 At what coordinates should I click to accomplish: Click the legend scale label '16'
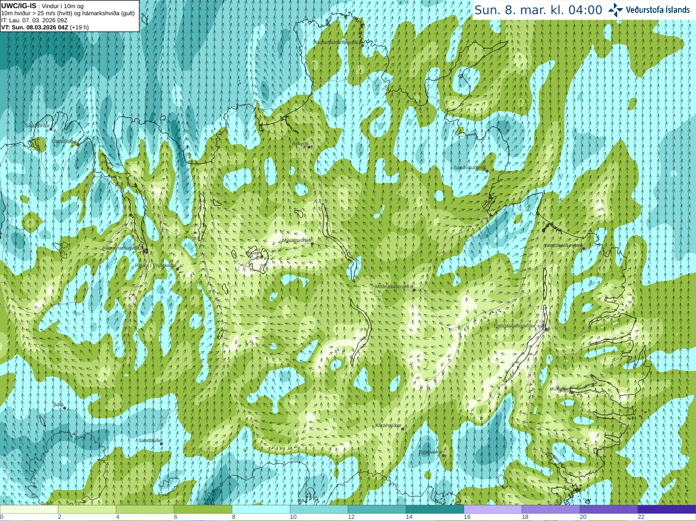(x=467, y=517)
